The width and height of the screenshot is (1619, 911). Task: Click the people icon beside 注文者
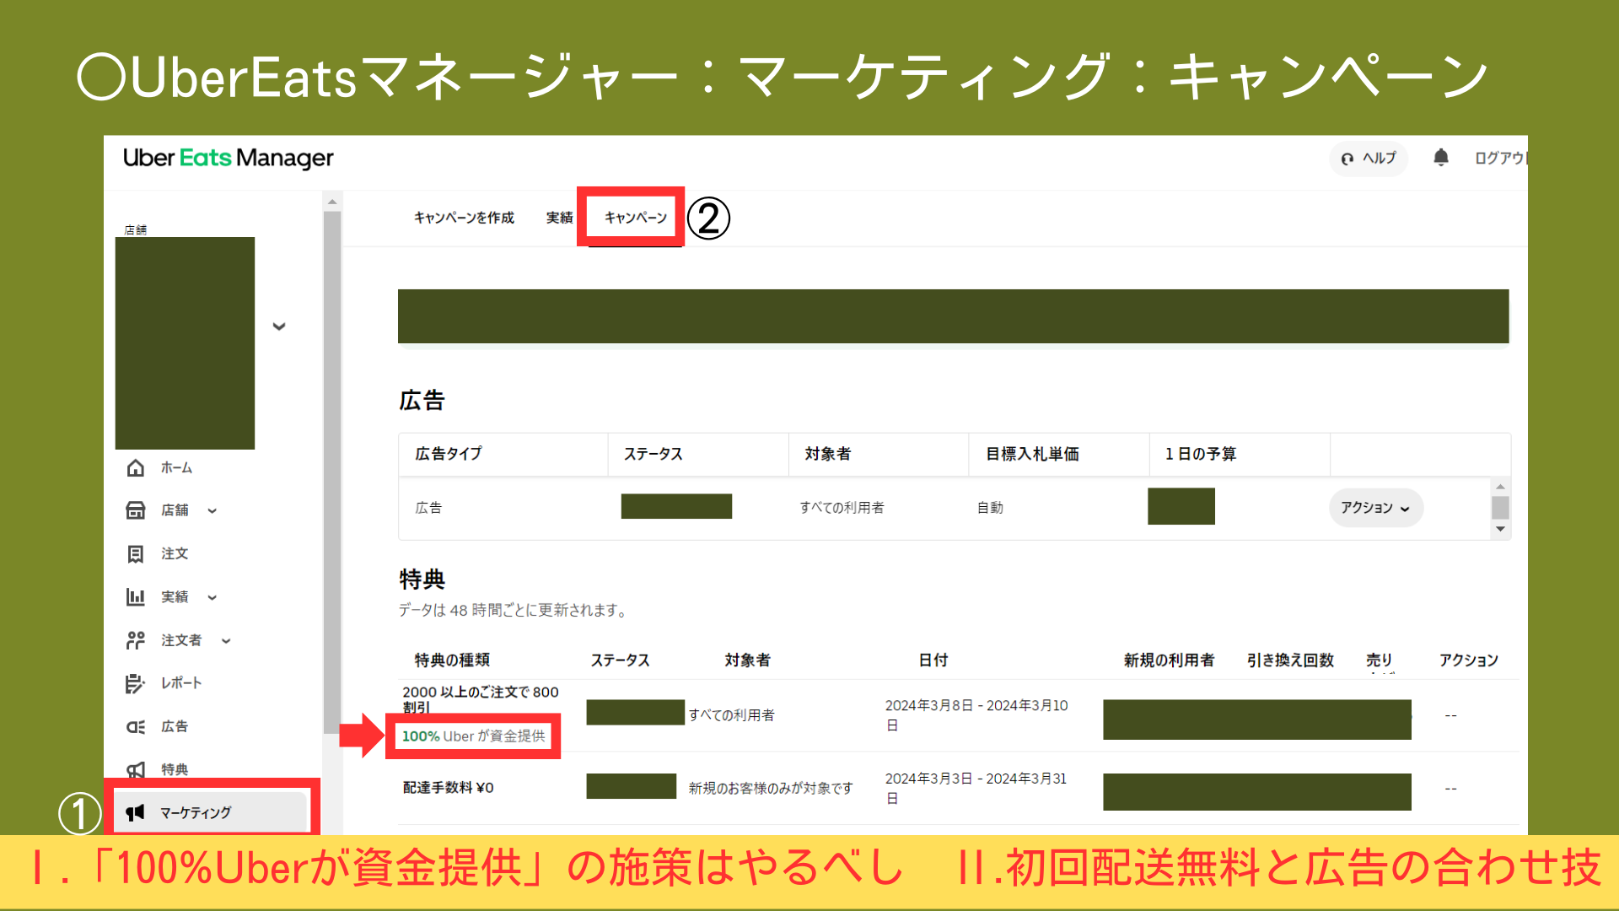click(135, 640)
